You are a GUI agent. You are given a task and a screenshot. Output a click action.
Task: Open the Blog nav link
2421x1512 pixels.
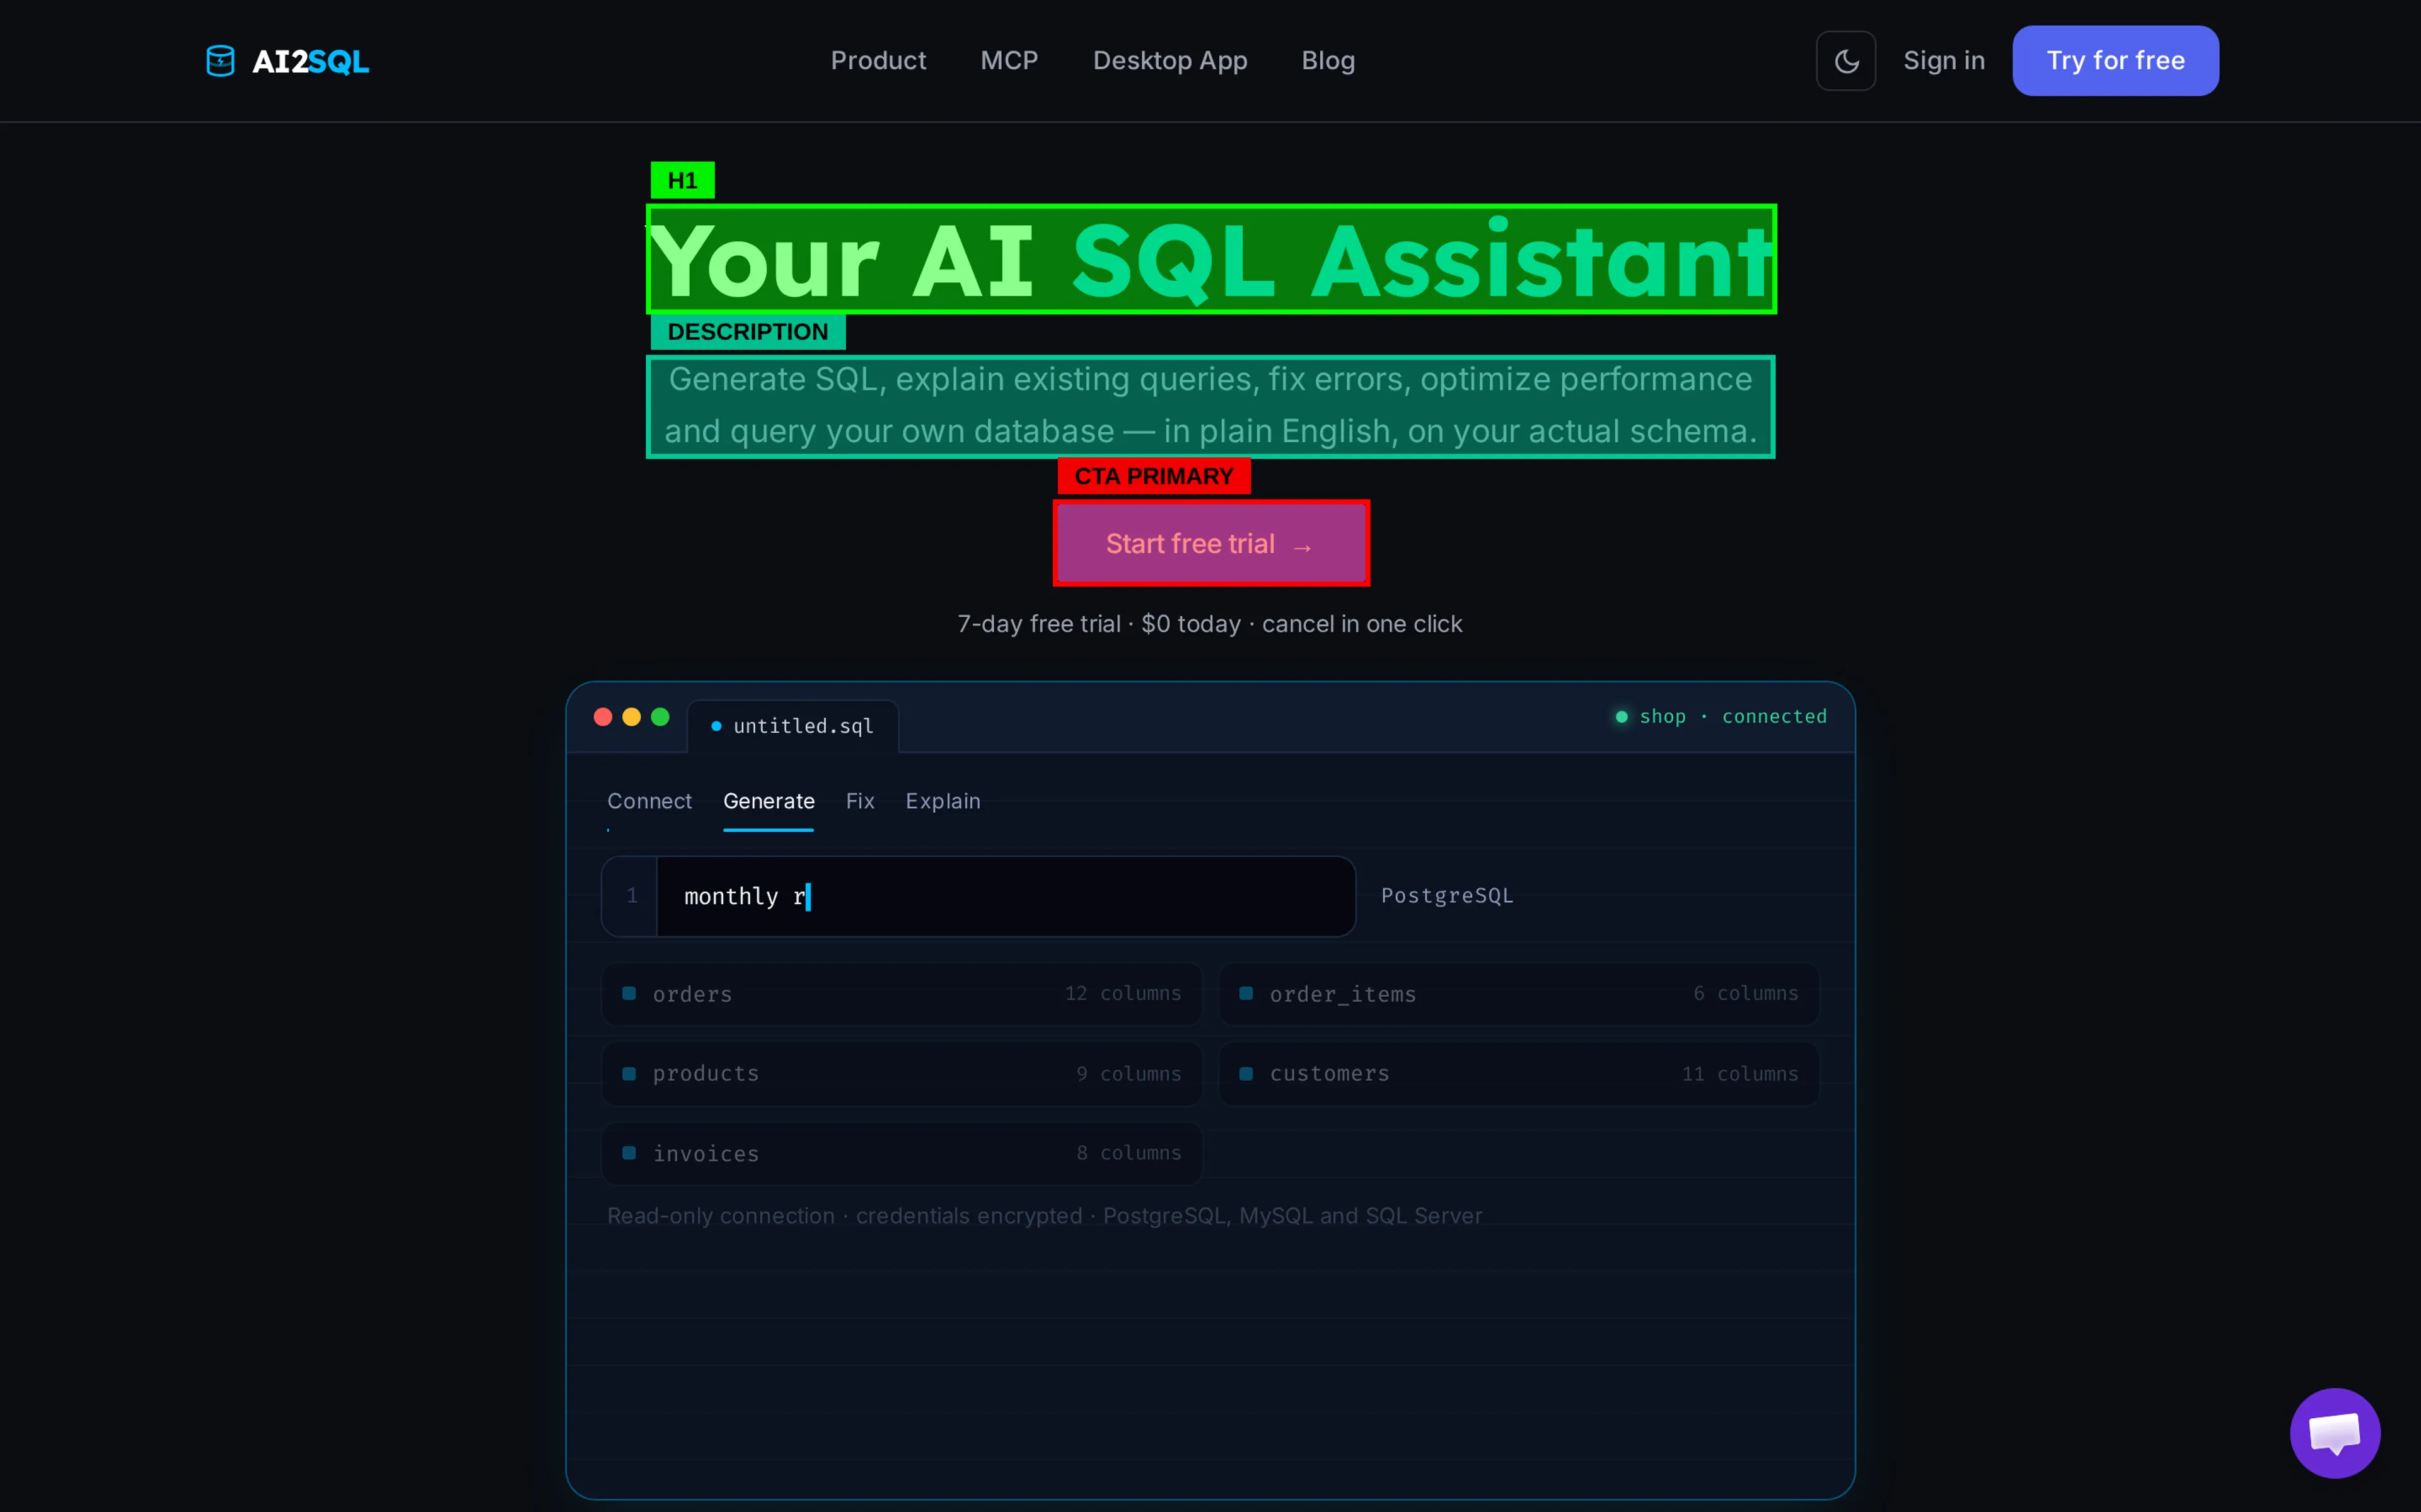click(1328, 61)
